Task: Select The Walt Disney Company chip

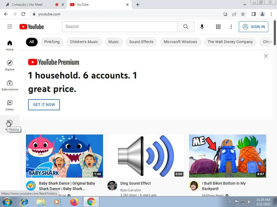Action: (230, 42)
